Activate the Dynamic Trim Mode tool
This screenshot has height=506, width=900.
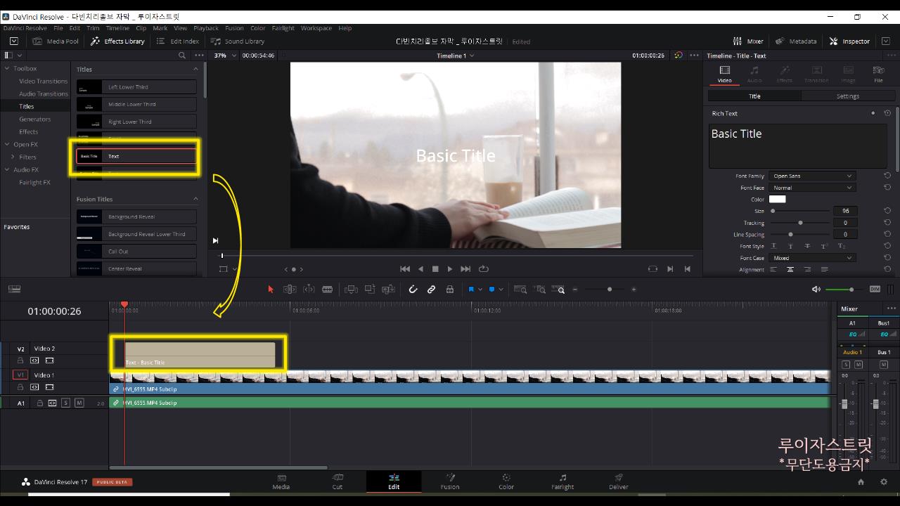pyautogui.click(x=309, y=289)
